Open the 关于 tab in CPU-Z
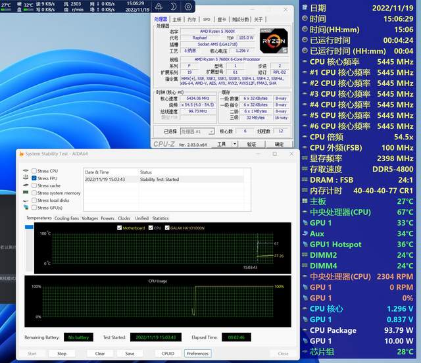421x363 pixels. pyautogui.click(x=259, y=19)
